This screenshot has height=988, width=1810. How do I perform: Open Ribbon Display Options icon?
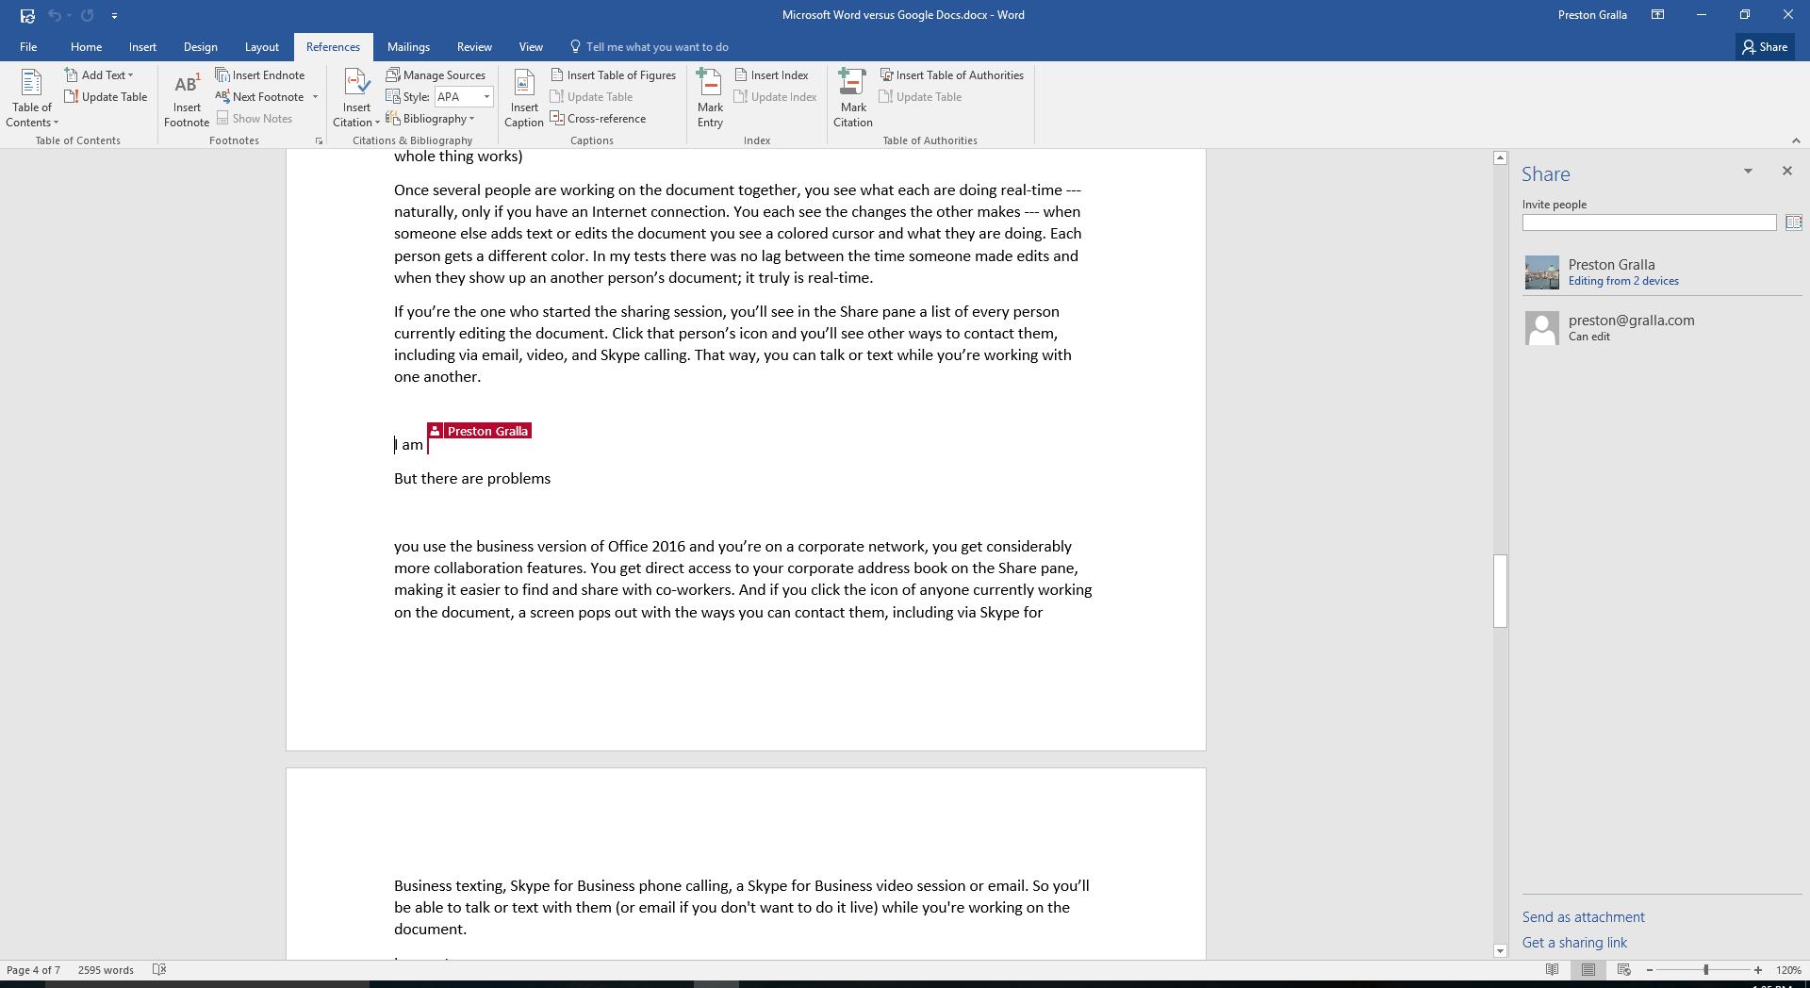[x=1657, y=15]
